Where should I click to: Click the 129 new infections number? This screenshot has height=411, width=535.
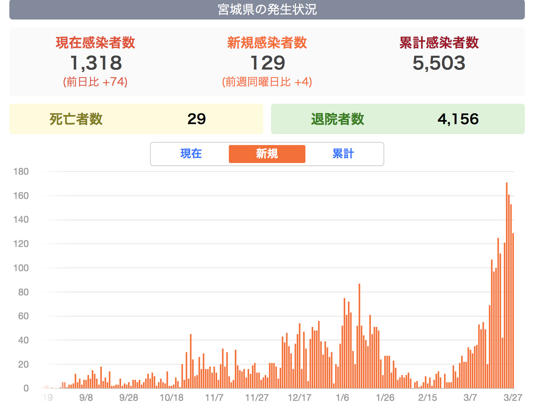coord(267,63)
